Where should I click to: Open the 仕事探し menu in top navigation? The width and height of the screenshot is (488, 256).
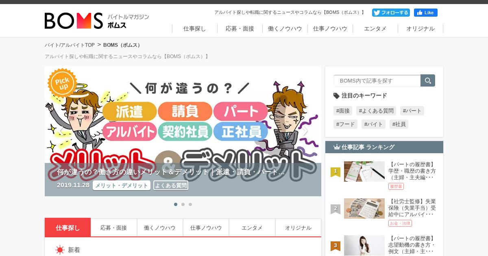(195, 28)
